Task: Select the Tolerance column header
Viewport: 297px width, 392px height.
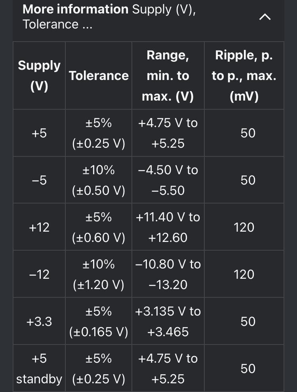Action: [x=99, y=76]
